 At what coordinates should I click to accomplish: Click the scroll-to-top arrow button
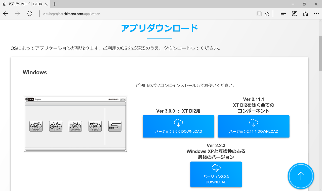tap(301, 176)
